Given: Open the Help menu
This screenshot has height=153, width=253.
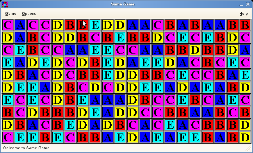Looking at the screenshot, I should 244,14.
